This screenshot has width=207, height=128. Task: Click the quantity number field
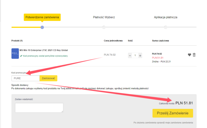pos(135,55)
